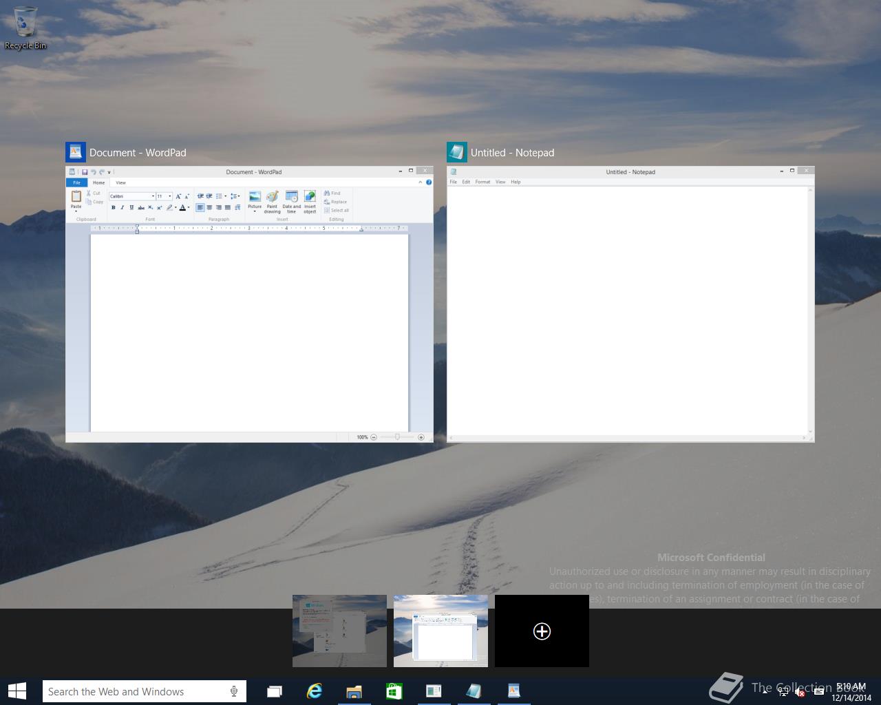Open the Store from the taskbar
This screenshot has height=705, width=881.
coord(394,691)
